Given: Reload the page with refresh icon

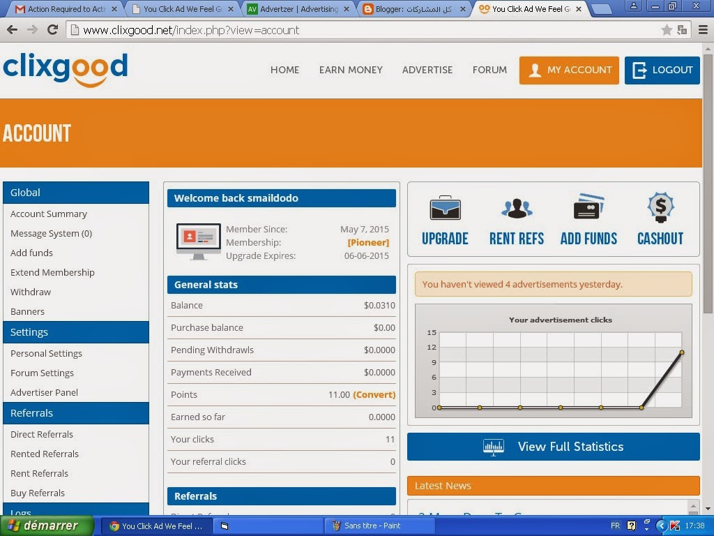Looking at the screenshot, I should (x=52, y=30).
